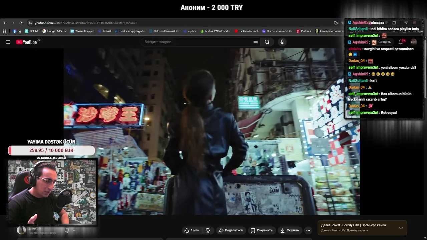Open the on-screen keyboard icon in search
This screenshot has height=240, width=427.
pyautogui.click(x=256, y=42)
